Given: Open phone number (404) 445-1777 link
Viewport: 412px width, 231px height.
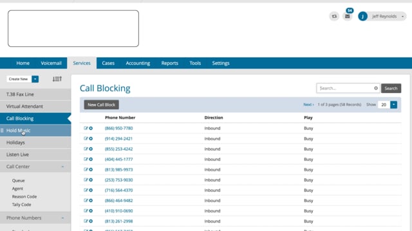Looking at the screenshot, I should [118, 159].
